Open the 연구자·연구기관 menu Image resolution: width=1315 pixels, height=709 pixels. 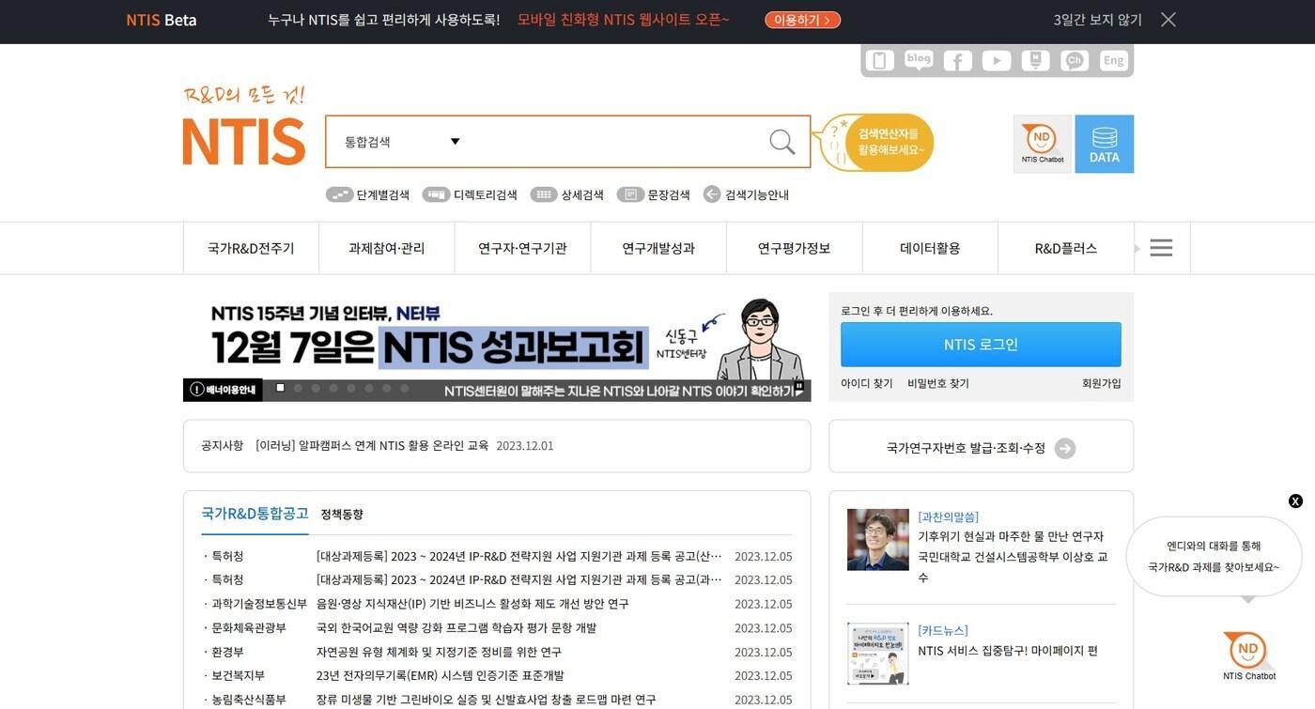(522, 248)
